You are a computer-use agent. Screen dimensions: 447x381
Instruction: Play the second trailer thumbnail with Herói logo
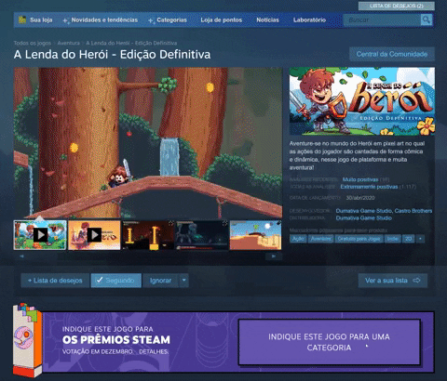click(94, 235)
